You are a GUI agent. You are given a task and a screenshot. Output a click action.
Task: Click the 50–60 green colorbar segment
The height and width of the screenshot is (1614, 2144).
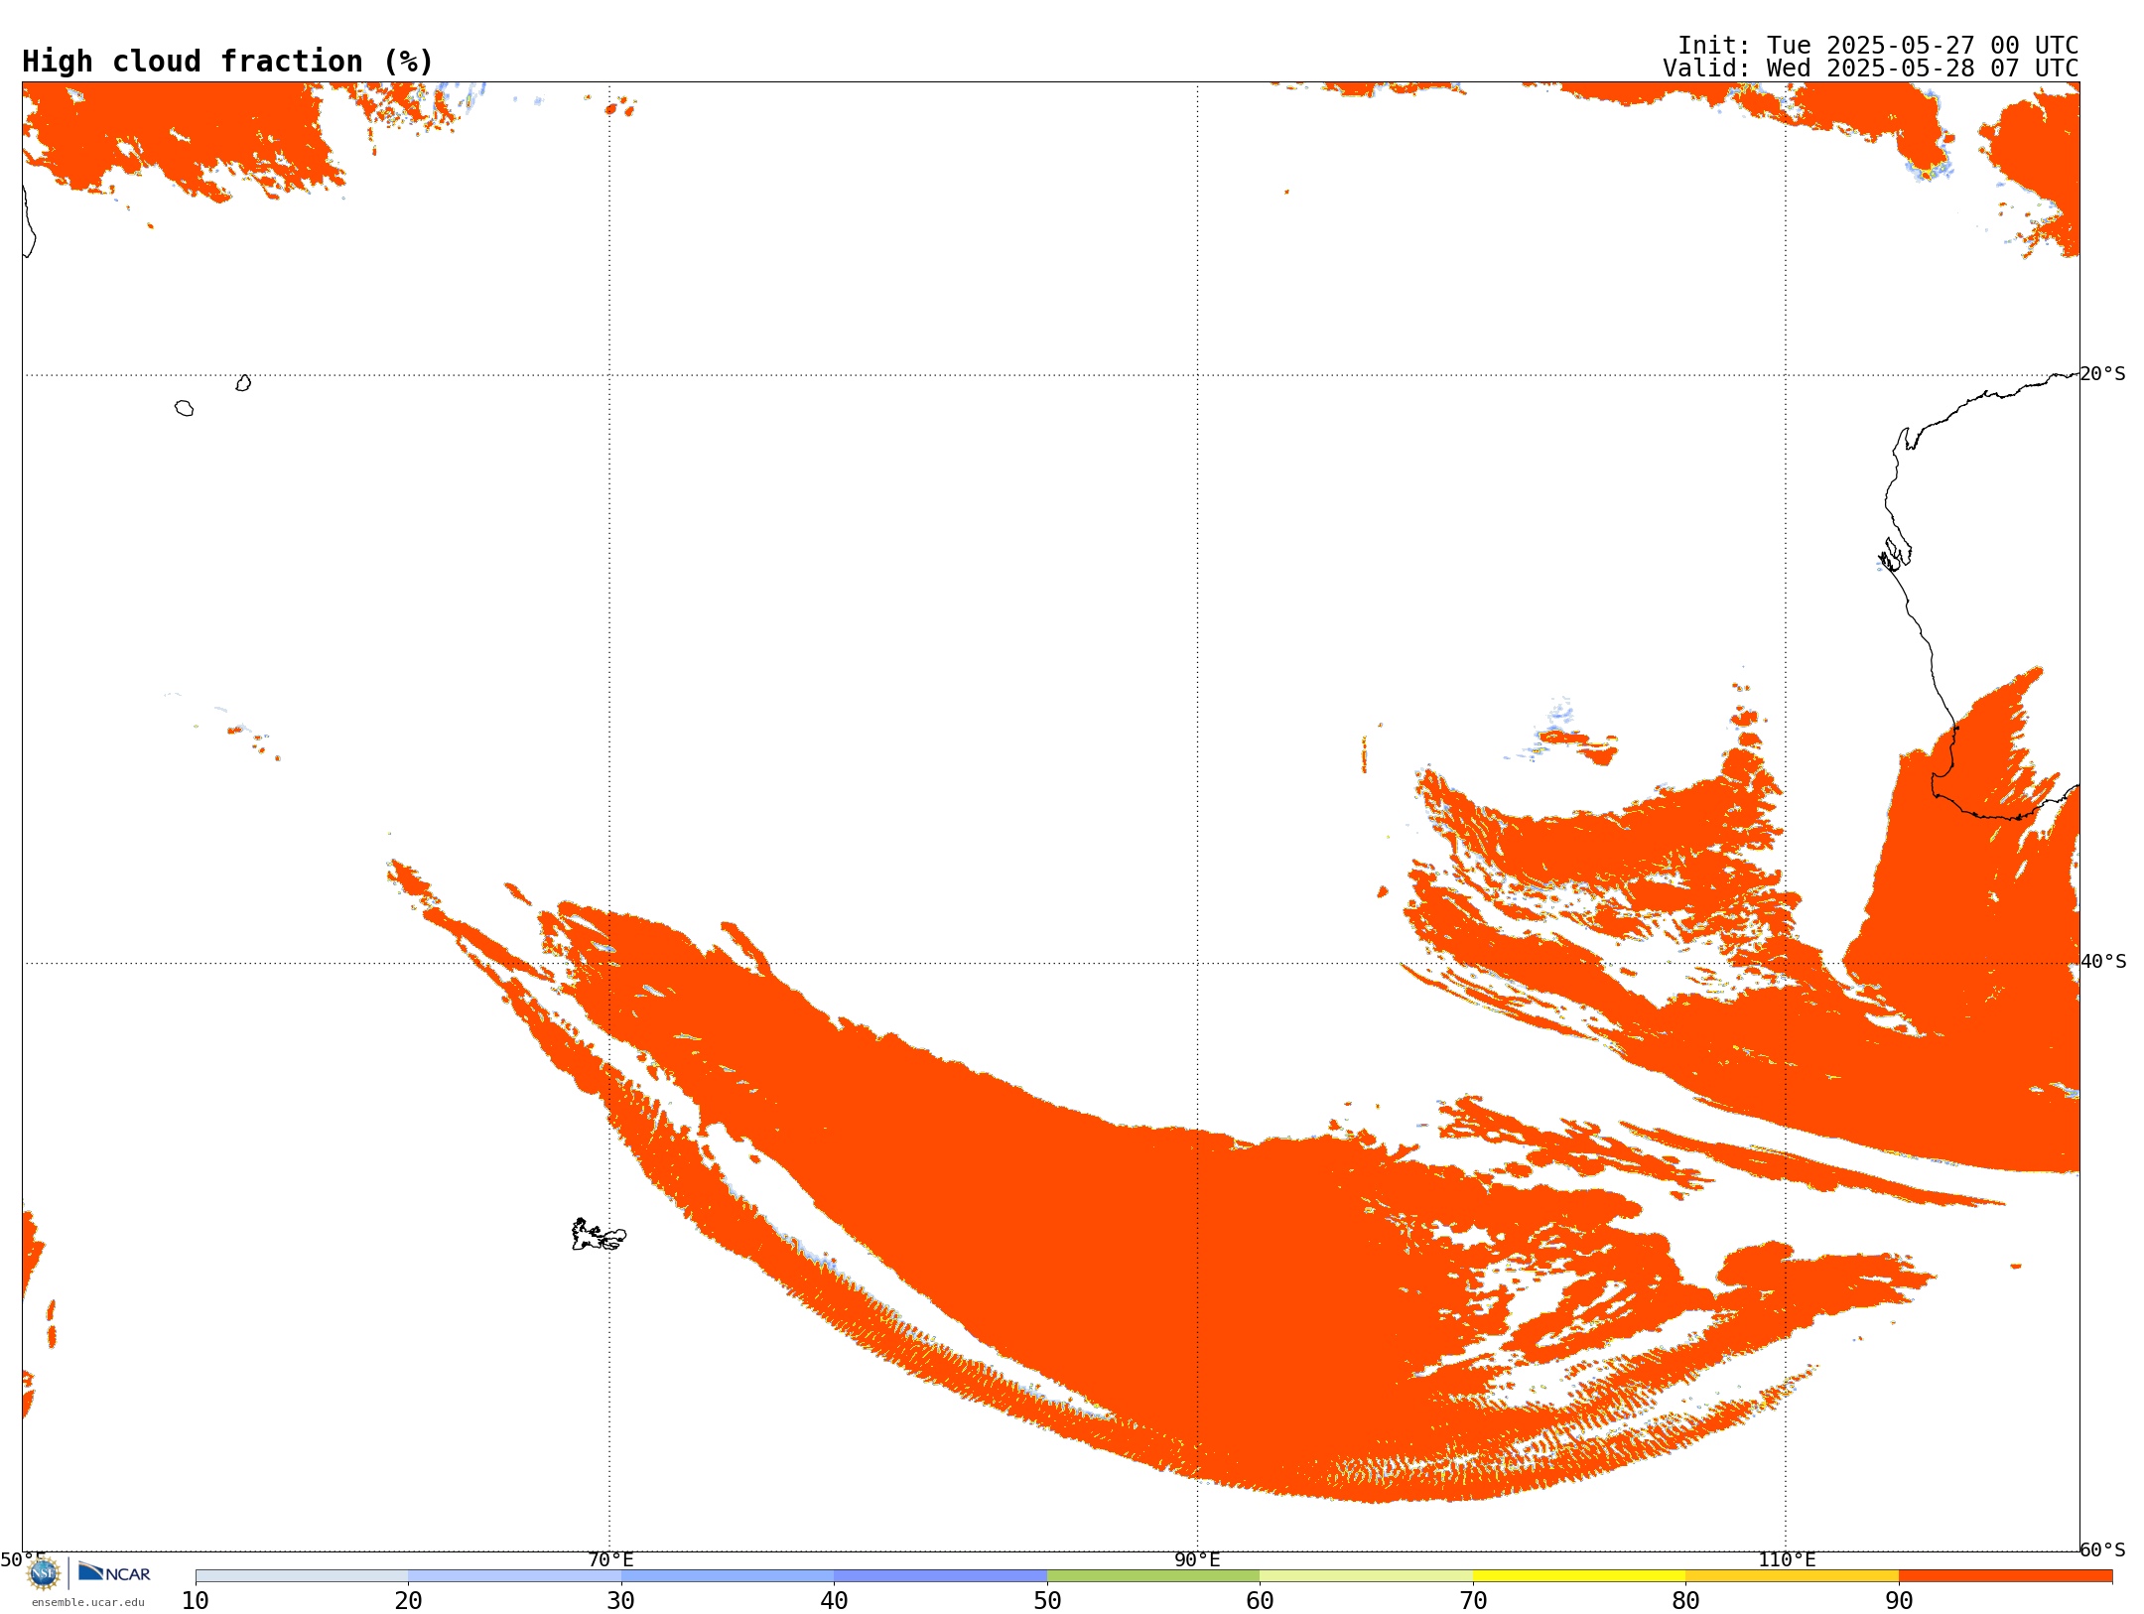(1153, 1576)
